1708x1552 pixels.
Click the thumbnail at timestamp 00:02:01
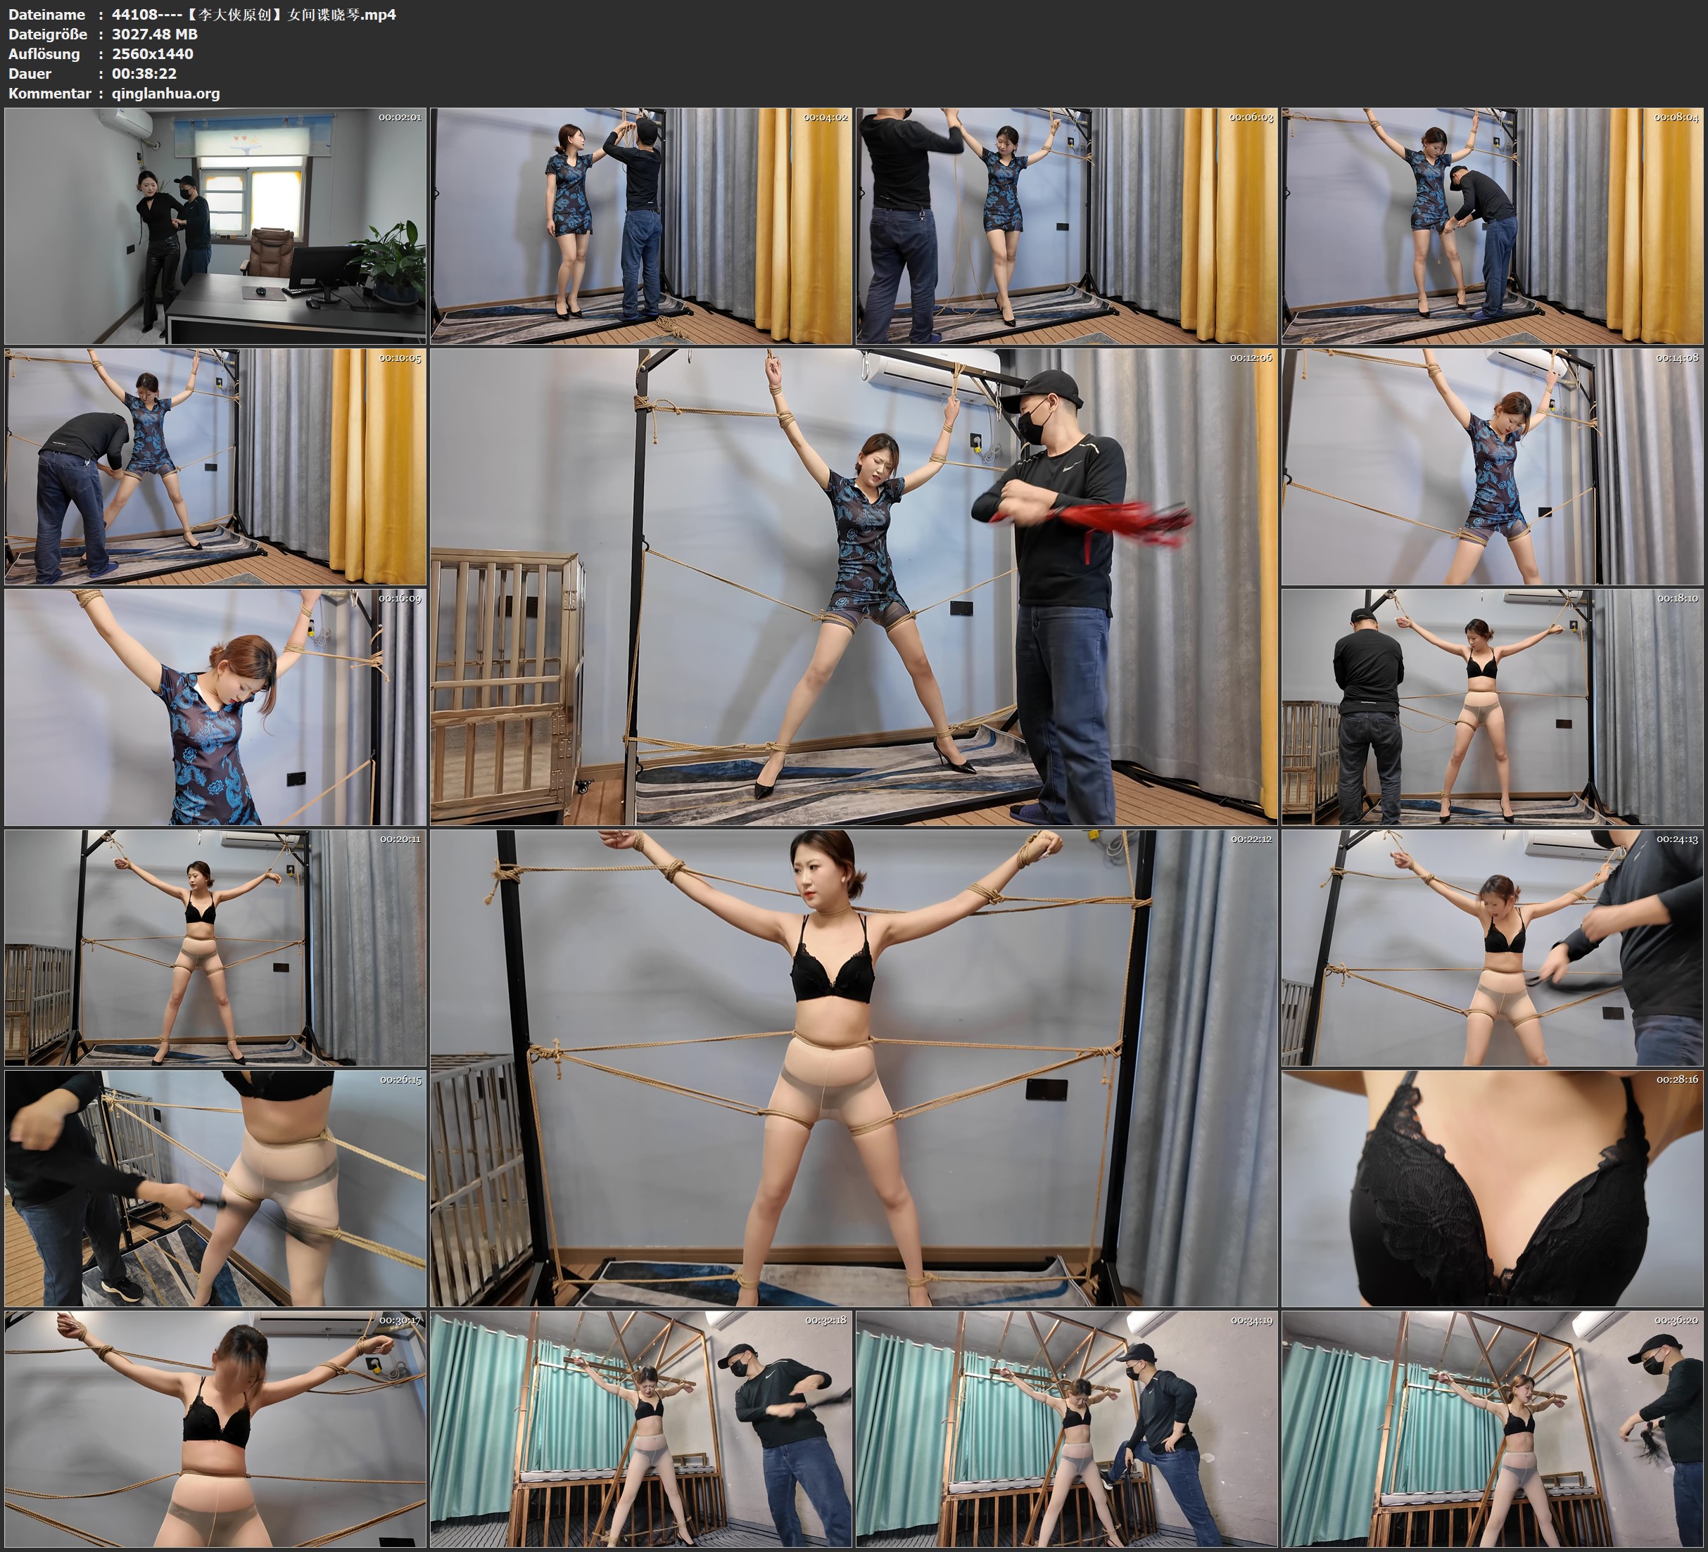[215, 225]
